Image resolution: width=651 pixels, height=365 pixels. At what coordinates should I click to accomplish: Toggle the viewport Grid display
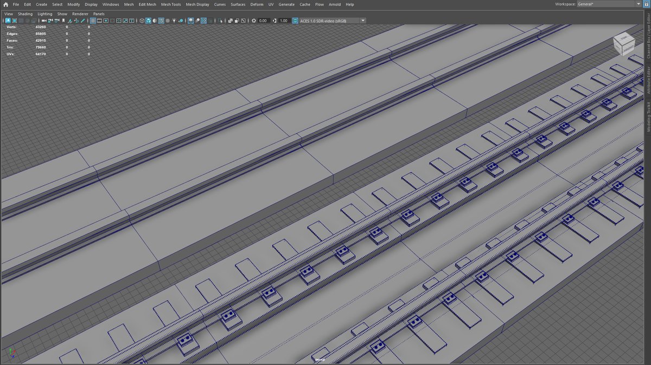click(x=93, y=21)
